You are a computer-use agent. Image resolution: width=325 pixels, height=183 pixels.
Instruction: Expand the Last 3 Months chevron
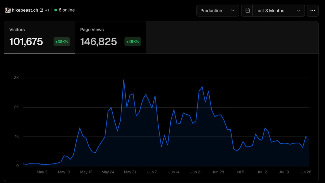point(298,11)
